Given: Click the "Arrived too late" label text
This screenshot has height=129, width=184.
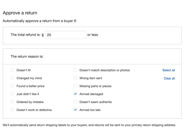Looking at the screenshot, I should [x=90, y=110].
